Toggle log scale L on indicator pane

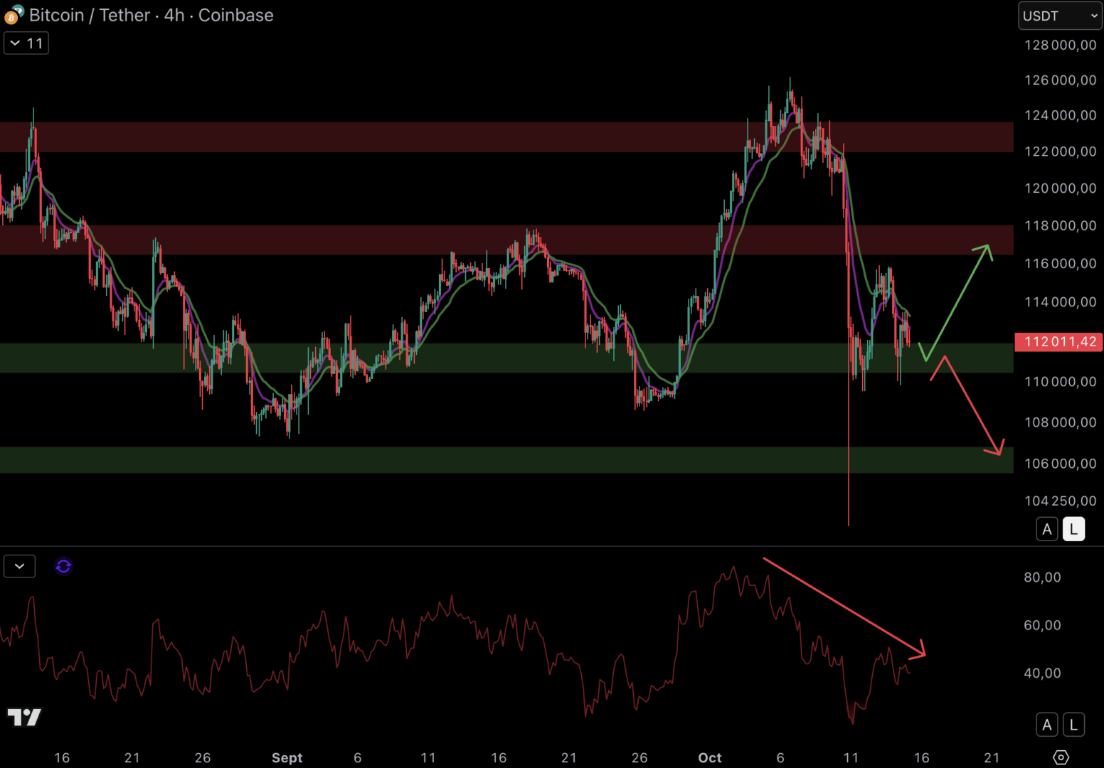(x=1073, y=725)
